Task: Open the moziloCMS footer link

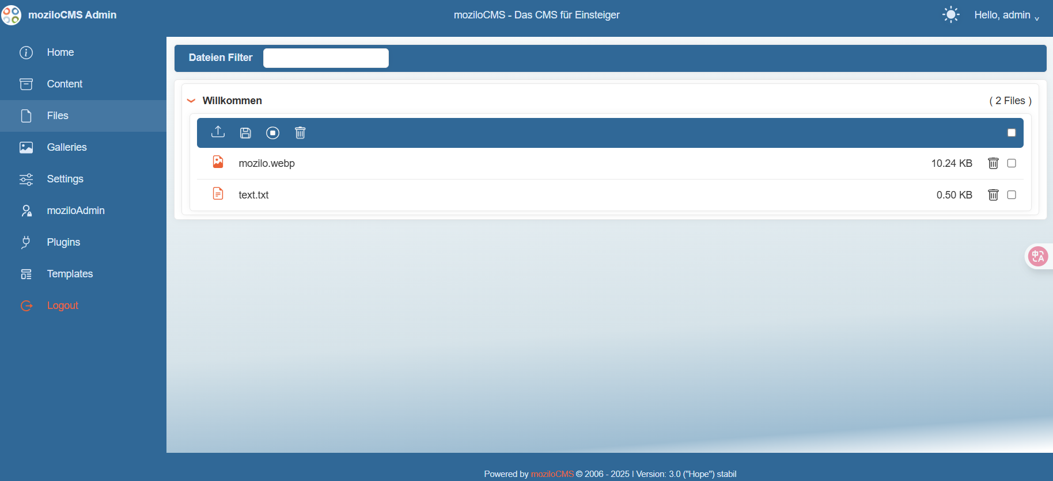Action: pyautogui.click(x=552, y=474)
